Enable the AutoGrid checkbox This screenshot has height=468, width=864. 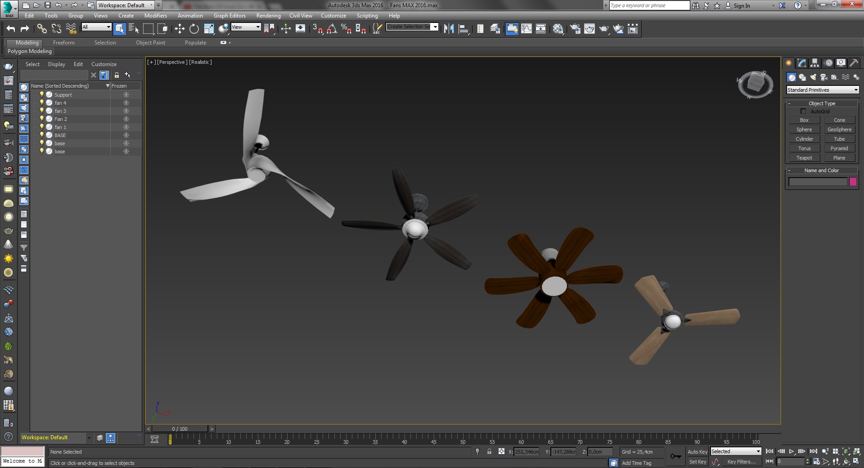click(803, 111)
